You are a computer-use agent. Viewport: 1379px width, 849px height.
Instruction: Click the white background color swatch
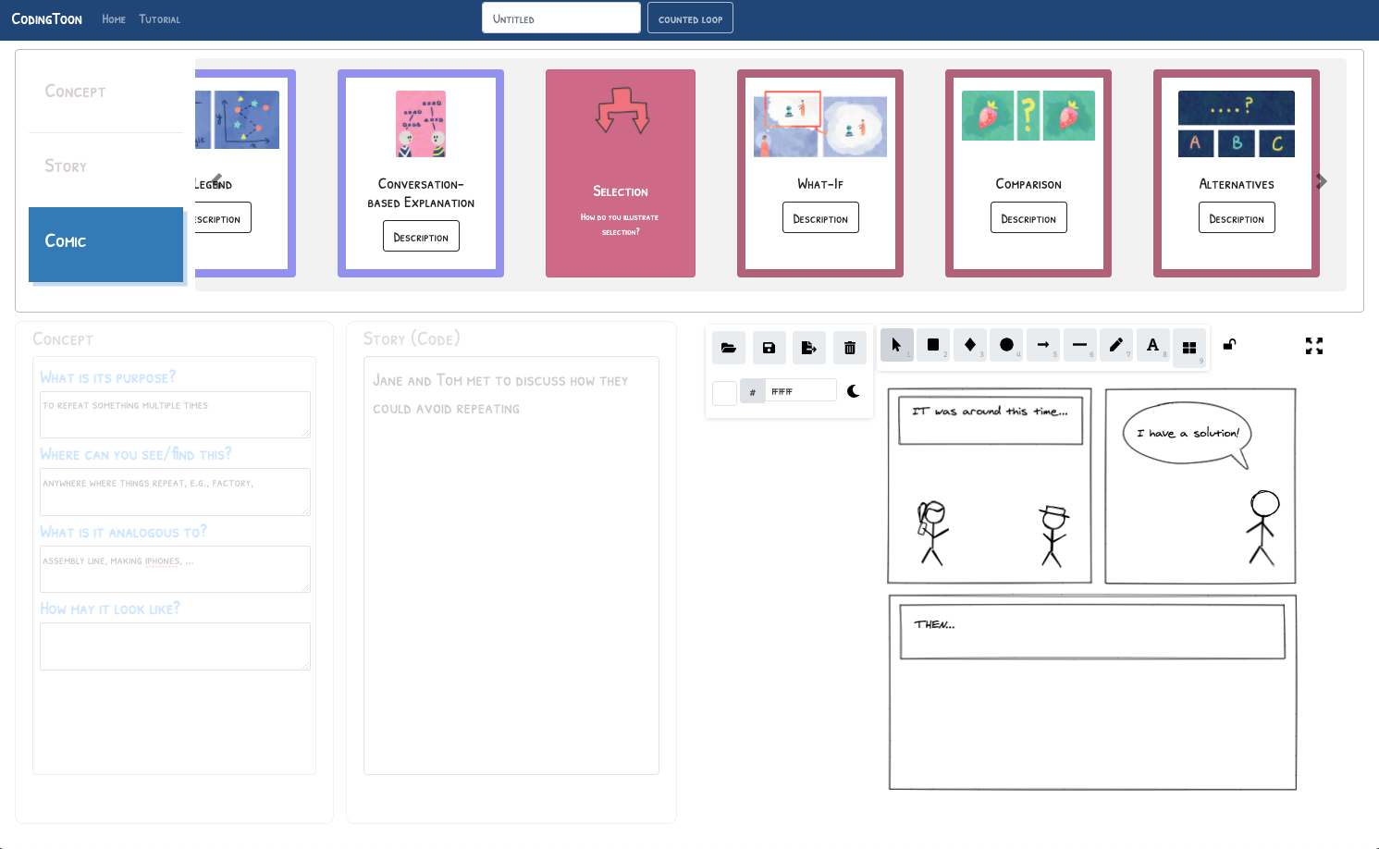click(724, 393)
